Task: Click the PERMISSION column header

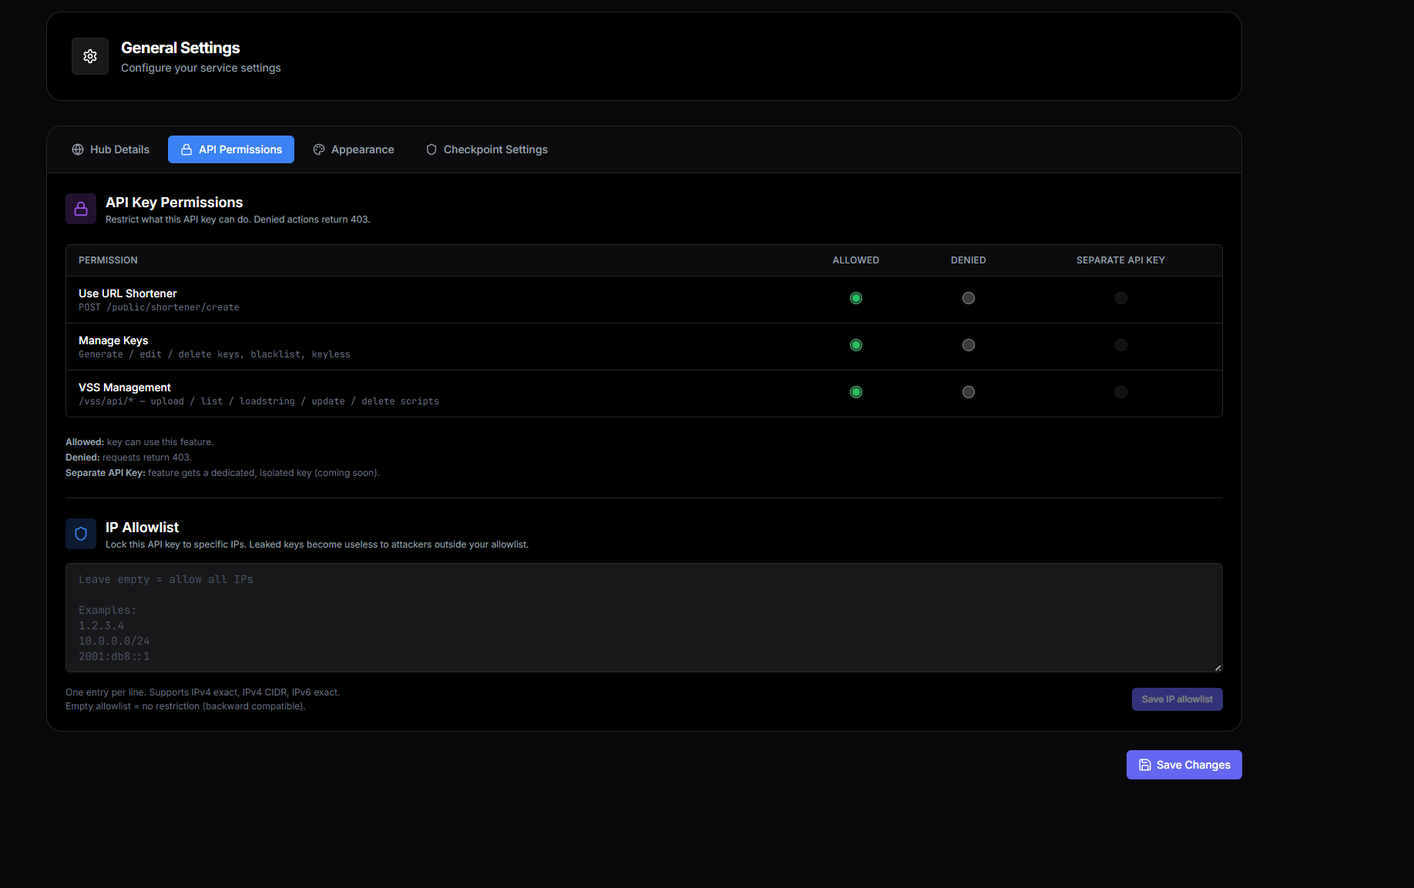Action: click(x=108, y=260)
